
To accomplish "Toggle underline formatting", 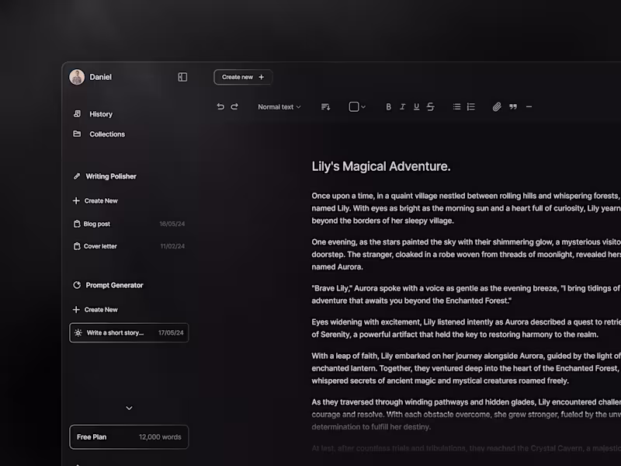I will click(417, 106).
